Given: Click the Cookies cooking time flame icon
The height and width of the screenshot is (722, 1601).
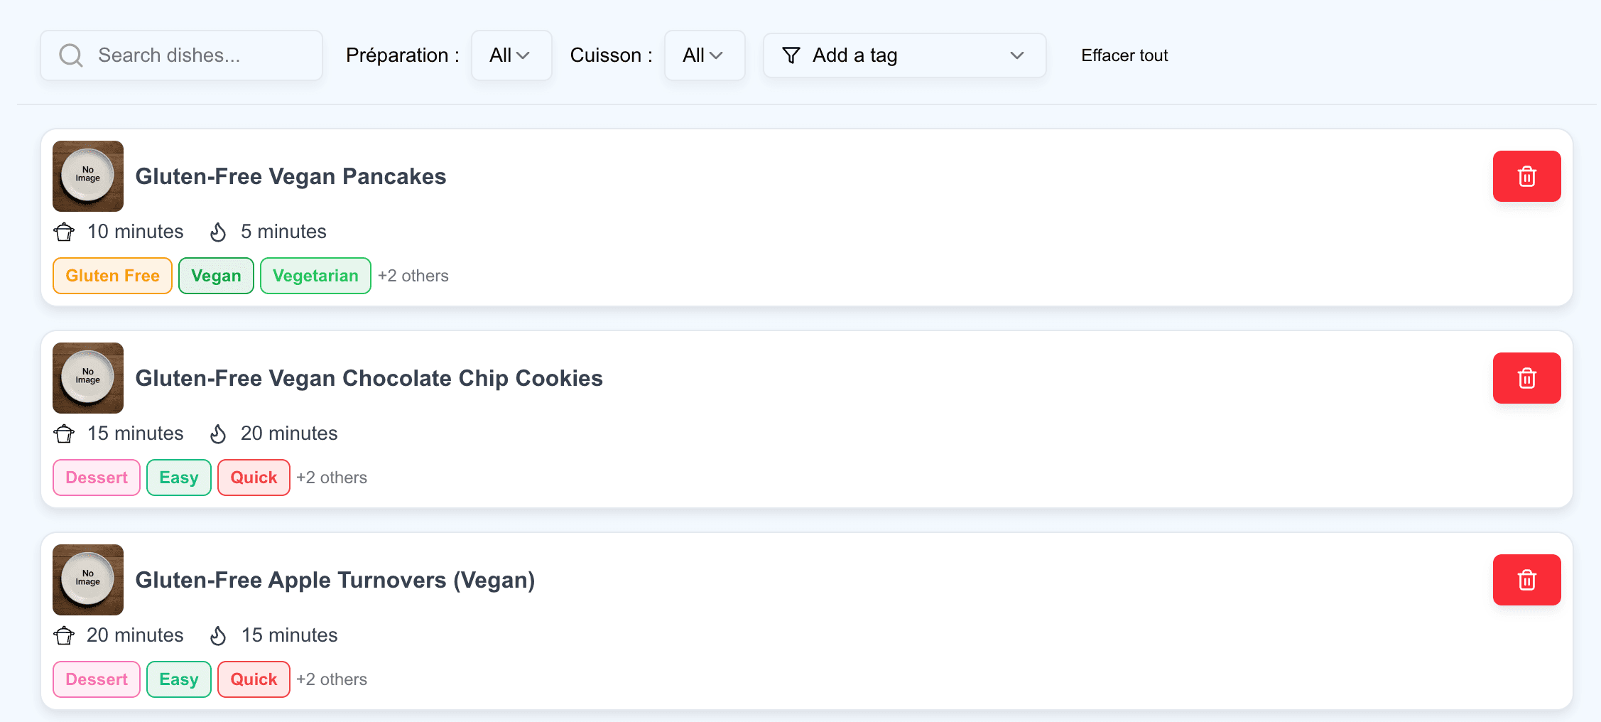Looking at the screenshot, I should (218, 433).
